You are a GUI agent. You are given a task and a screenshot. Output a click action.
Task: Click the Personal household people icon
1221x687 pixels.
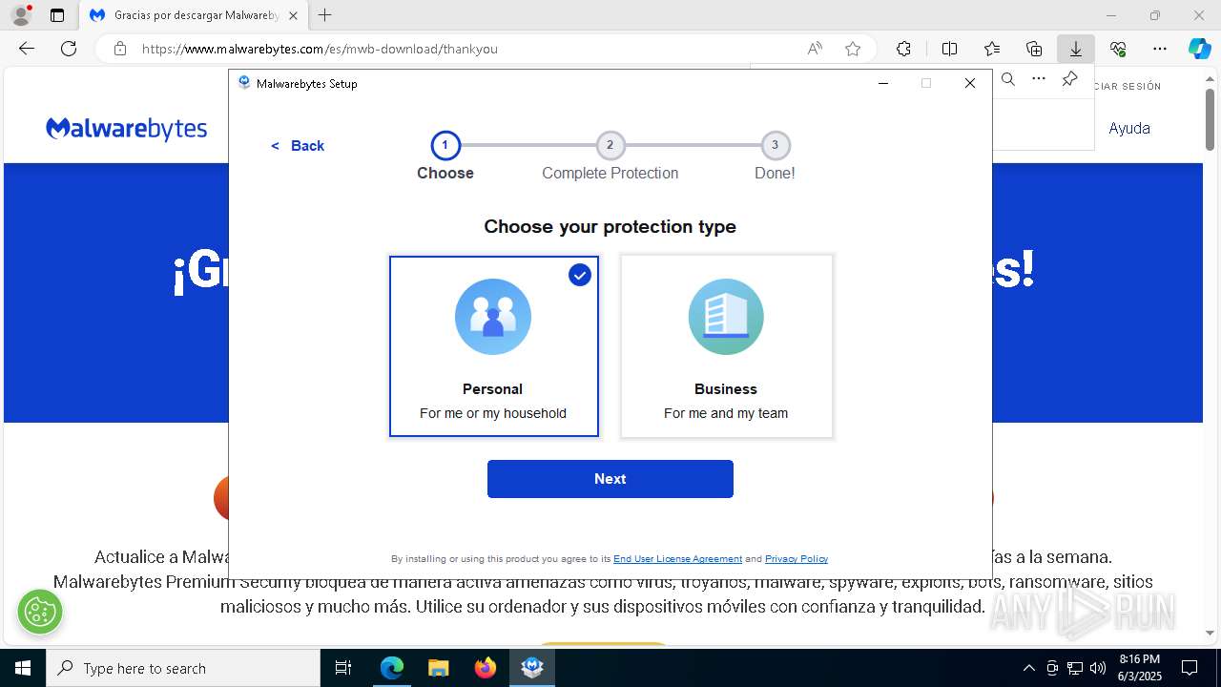click(x=493, y=317)
